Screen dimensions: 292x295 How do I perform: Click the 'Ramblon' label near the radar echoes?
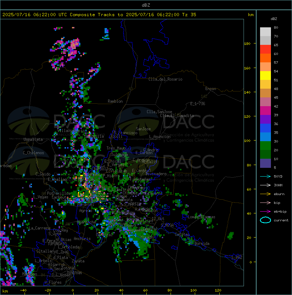pyautogui.click(x=115, y=101)
